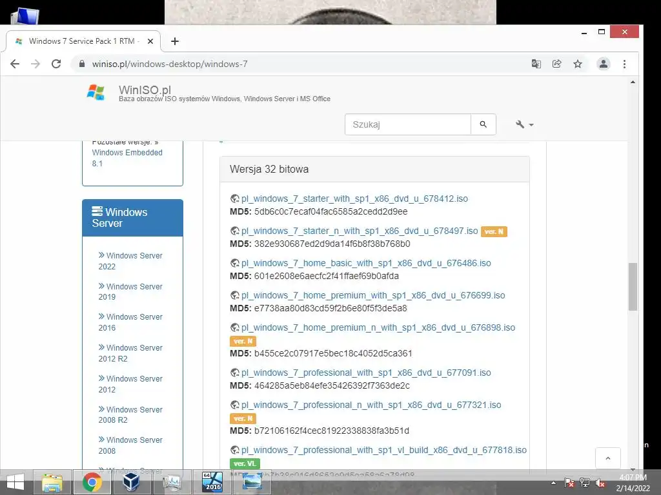Open Windows Server 2008 R2 sidebar link

coord(130,414)
